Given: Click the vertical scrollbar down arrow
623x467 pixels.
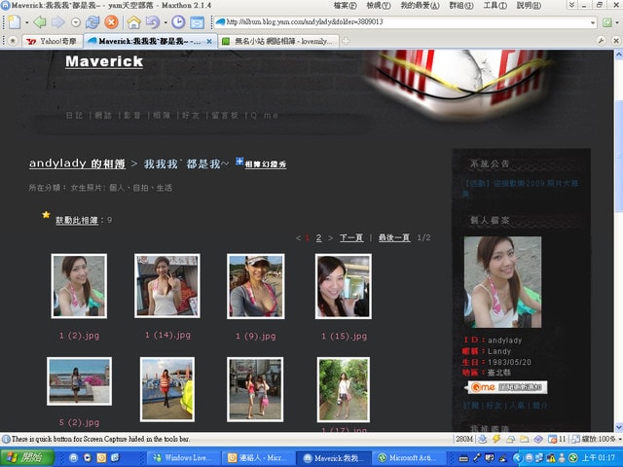Looking at the screenshot, I should coord(619,426).
